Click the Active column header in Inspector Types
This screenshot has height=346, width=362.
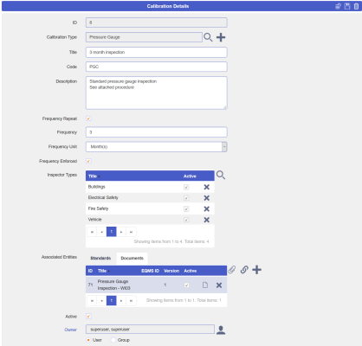click(x=190, y=176)
